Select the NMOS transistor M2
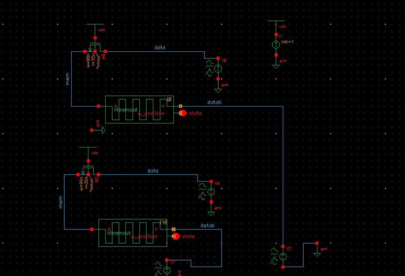Screen dimensions: 405x276 coord(88,171)
